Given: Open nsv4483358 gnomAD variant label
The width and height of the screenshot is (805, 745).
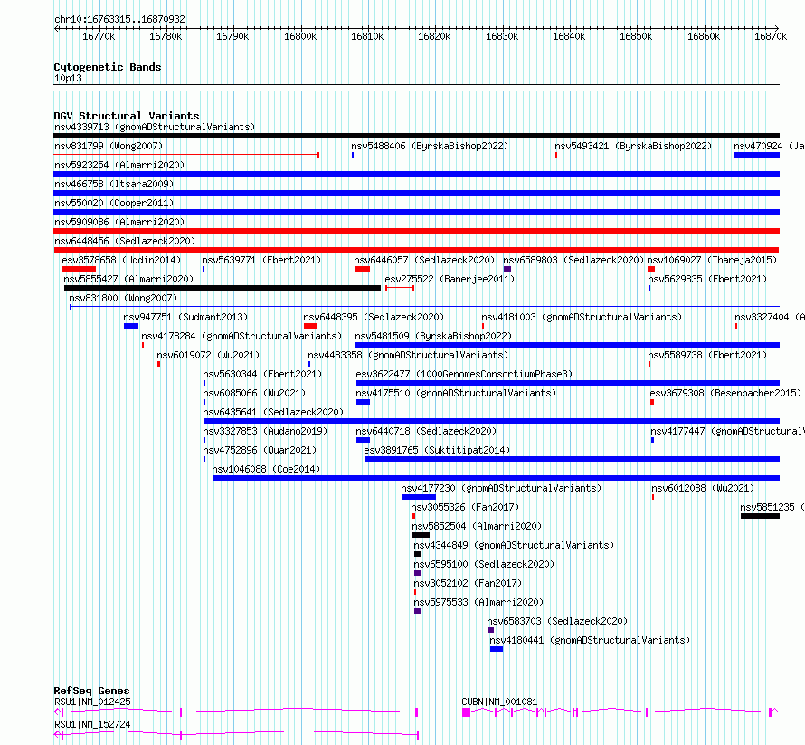Looking at the screenshot, I should (x=408, y=355).
